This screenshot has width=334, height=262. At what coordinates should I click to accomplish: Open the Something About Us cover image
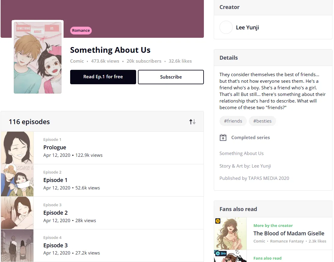coord(37,57)
